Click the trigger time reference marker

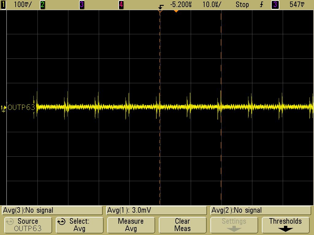point(160,8)
